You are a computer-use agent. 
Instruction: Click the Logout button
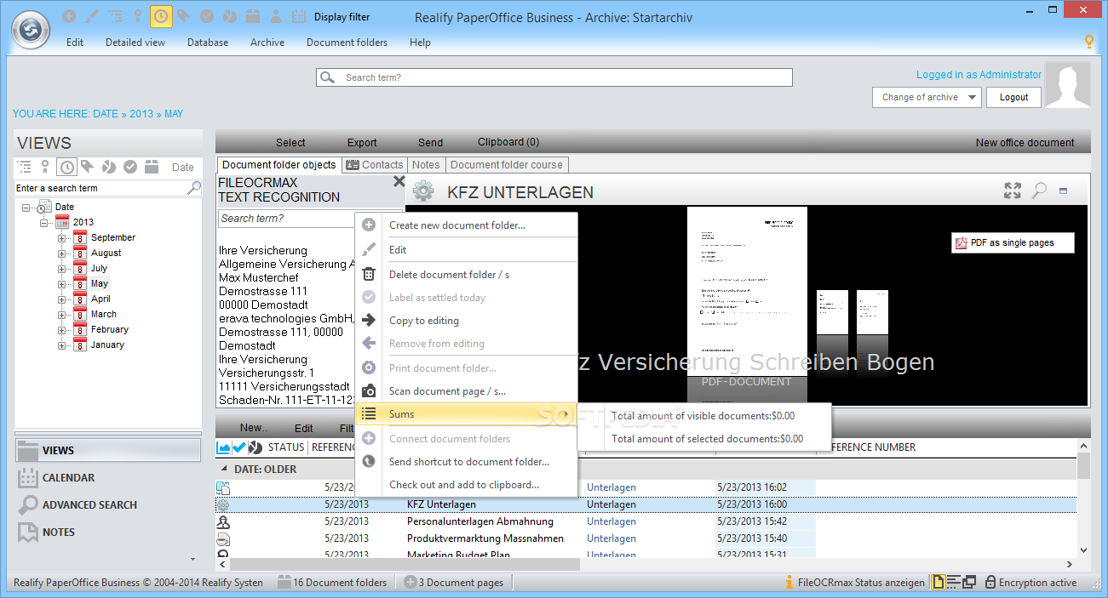(1013, 97)
